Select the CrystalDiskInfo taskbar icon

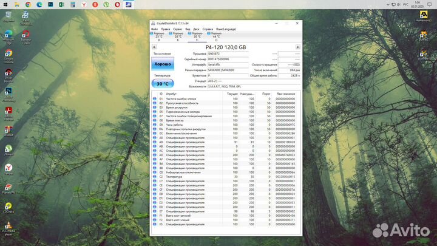[x=129, y=4]
